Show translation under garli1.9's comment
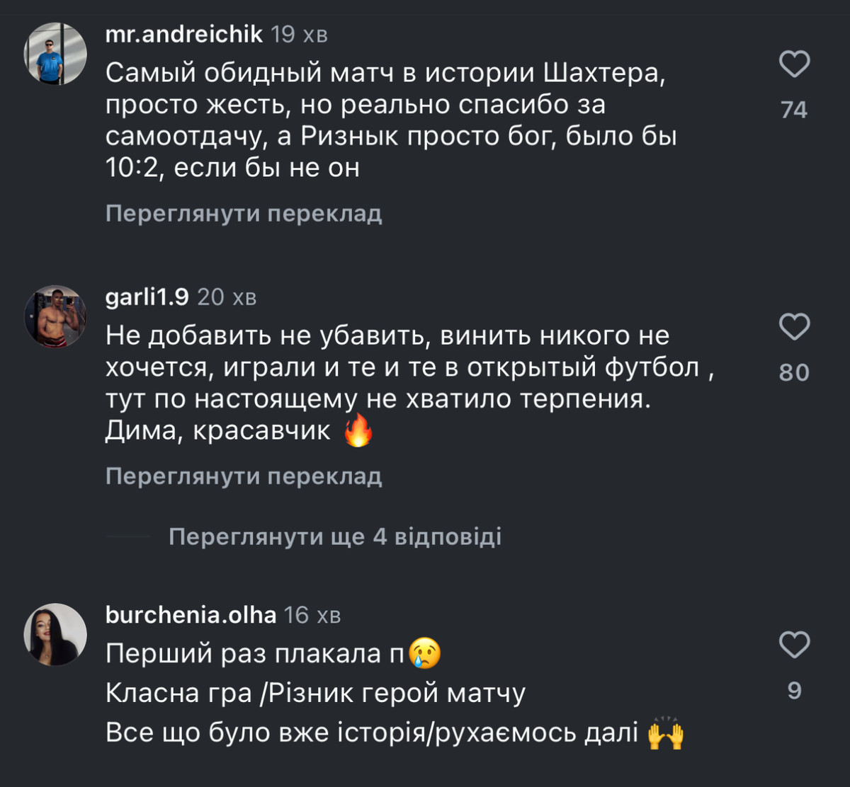 [x=244, y=476]
